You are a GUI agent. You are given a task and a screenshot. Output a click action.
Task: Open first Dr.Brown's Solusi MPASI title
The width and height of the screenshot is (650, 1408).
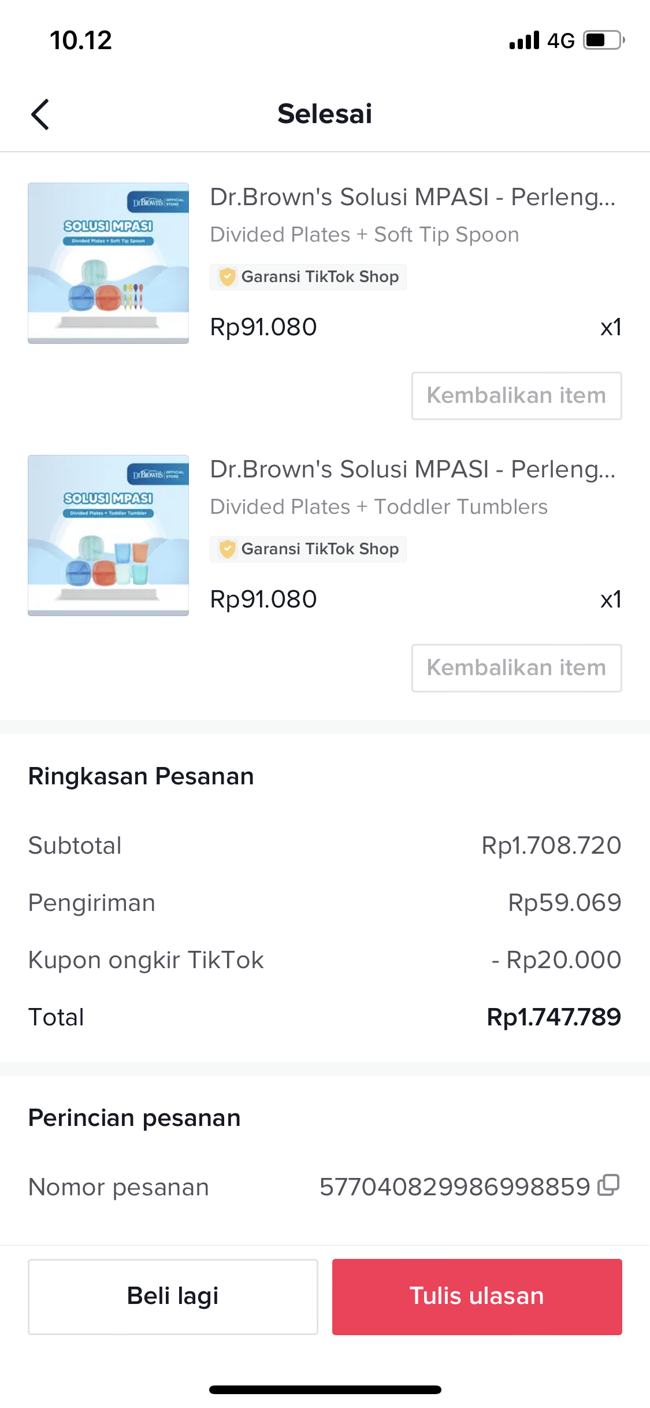(x=413, y=197)
